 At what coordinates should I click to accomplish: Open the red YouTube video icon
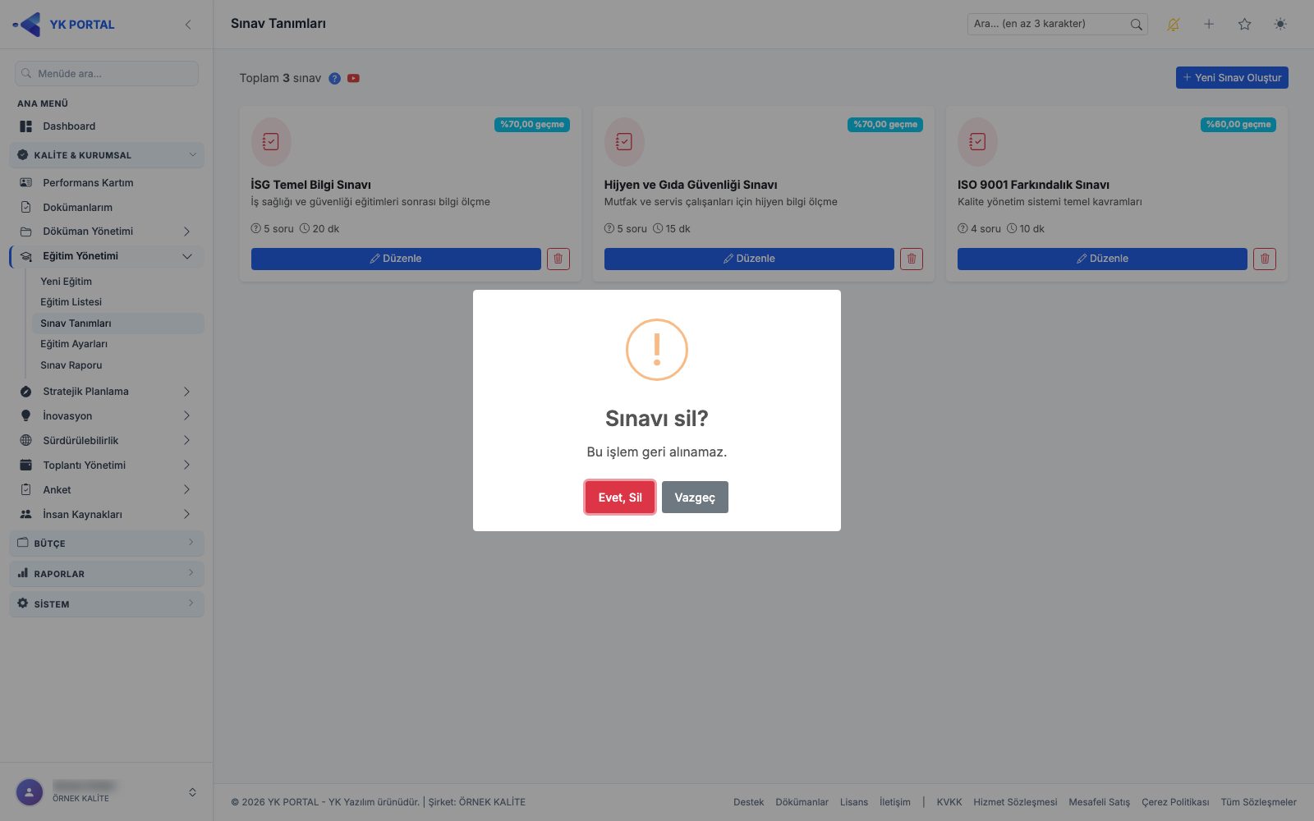click(353, 79)
